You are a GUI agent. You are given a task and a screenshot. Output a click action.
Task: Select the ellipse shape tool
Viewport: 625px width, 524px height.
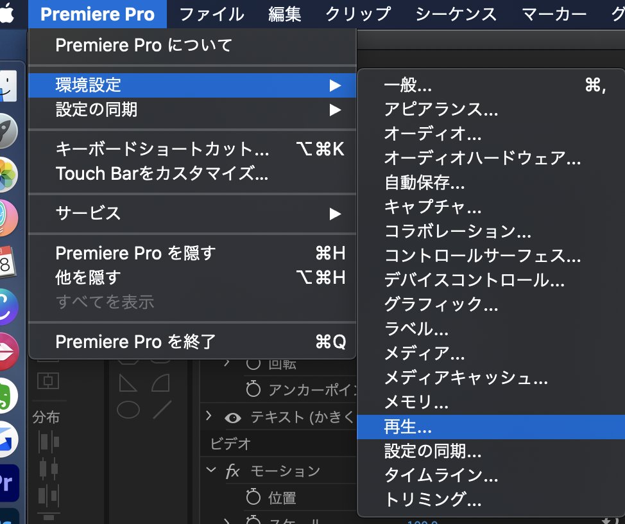[x=127, y=411]
